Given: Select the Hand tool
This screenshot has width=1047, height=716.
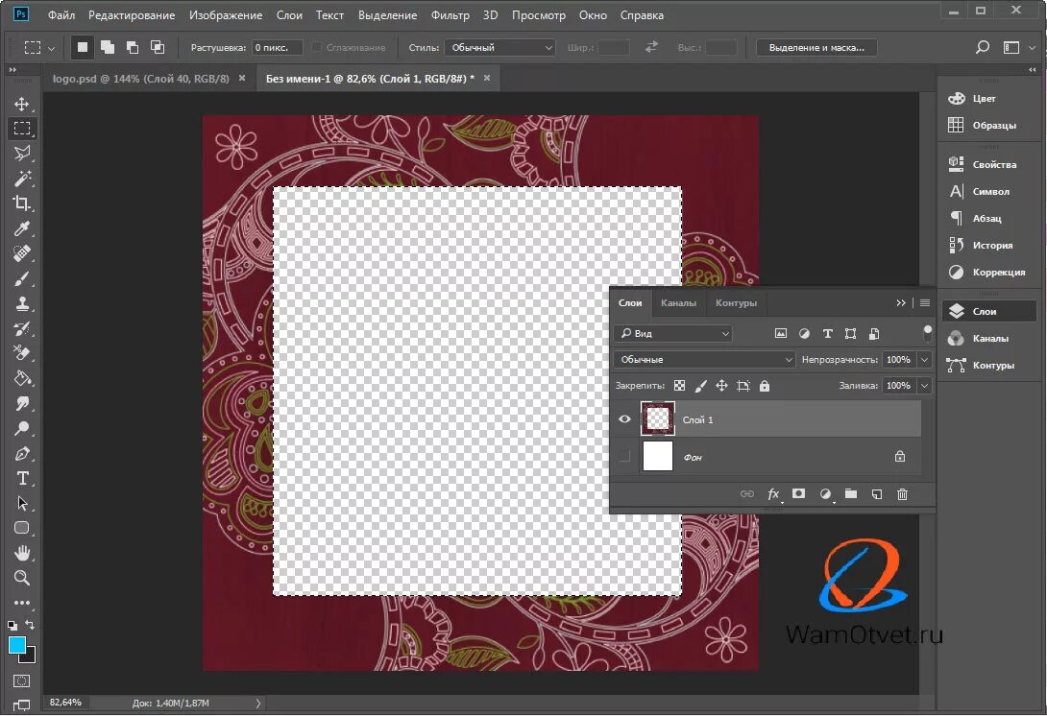Looking at the screenshot, I should click(22, 553).
